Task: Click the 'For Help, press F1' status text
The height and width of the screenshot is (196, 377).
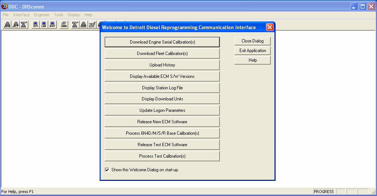Action: (x=17, y=192)
